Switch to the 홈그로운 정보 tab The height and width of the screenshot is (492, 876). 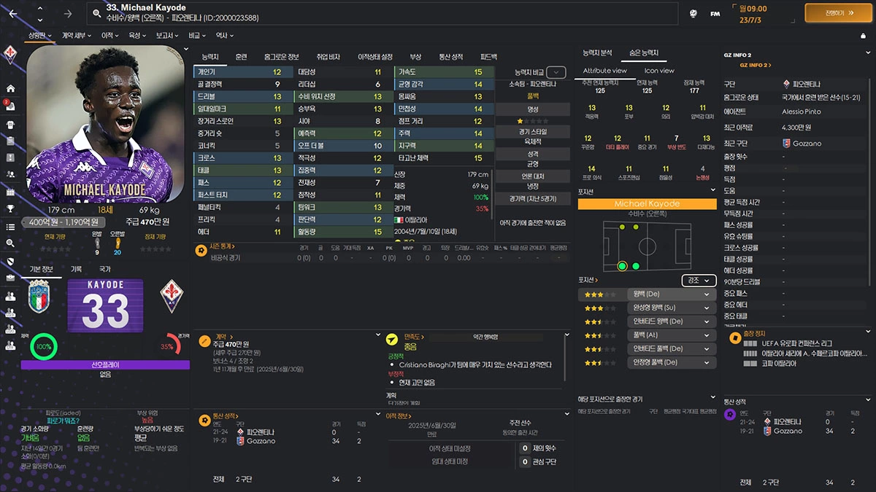click(282, 57)
